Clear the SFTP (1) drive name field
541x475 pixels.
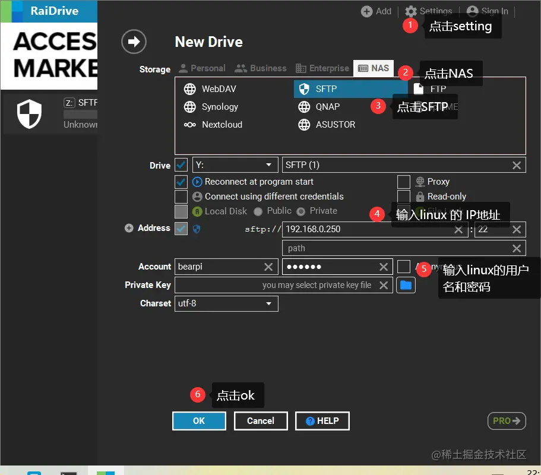(517, 165)
